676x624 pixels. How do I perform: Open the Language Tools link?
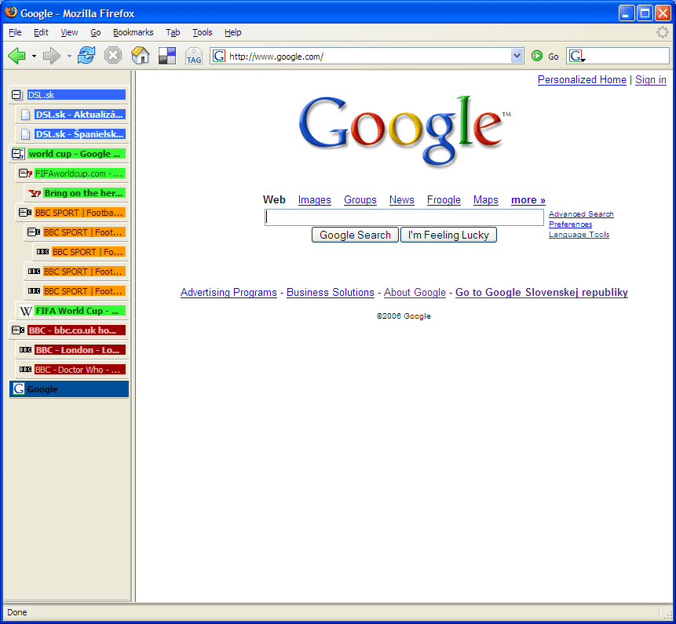(579, 235)
